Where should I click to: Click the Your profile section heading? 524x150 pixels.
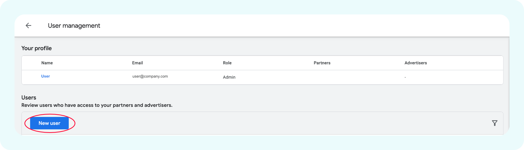37,48
